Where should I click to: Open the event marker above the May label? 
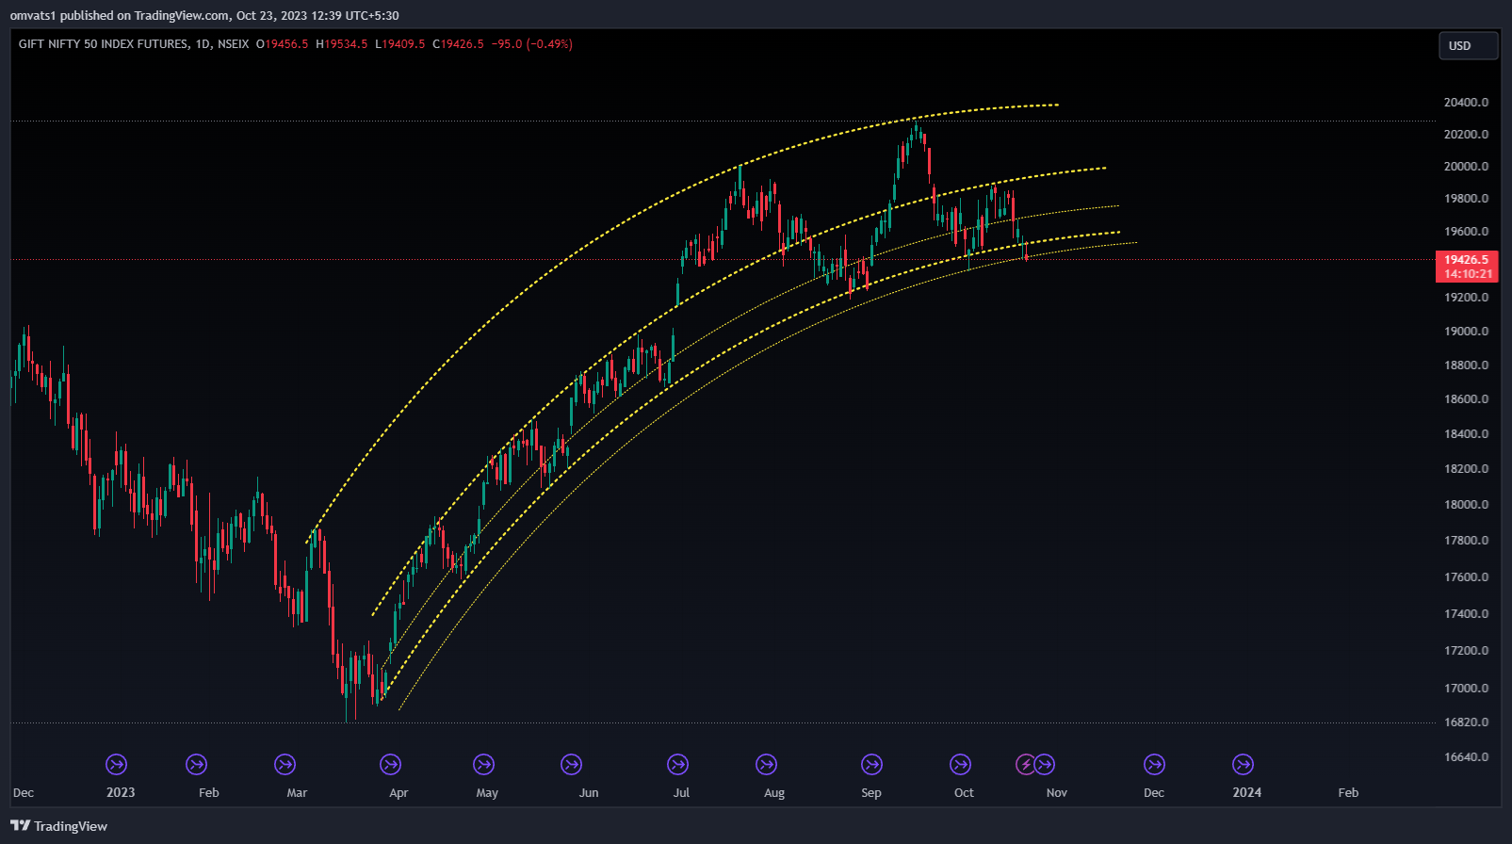coord(483,764)
